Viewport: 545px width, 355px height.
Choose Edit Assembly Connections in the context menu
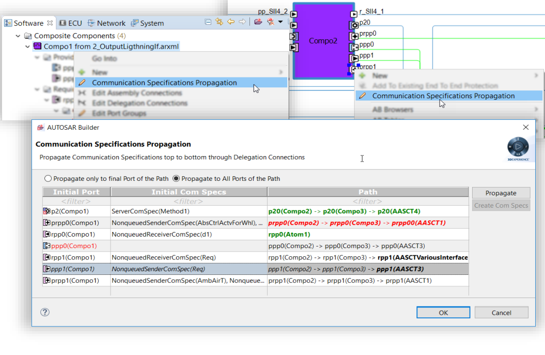[181, 93]
